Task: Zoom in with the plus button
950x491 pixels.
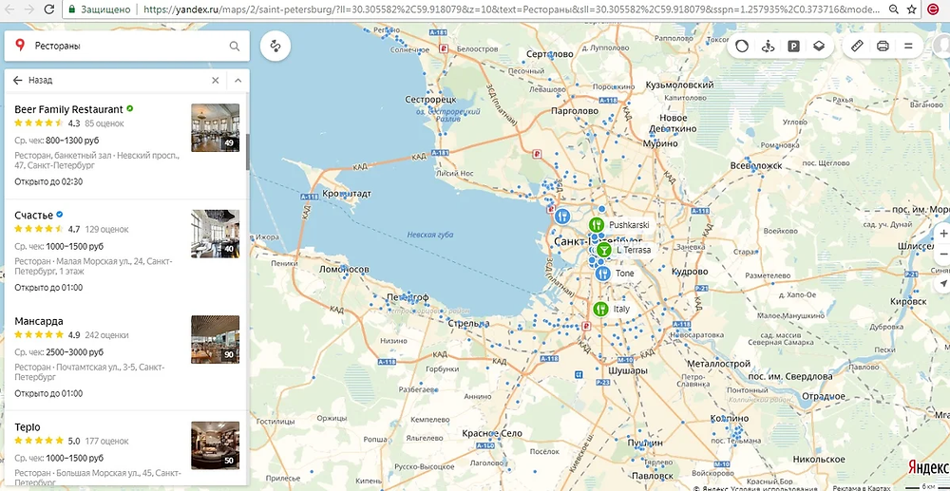Action: tap(942, 233)
